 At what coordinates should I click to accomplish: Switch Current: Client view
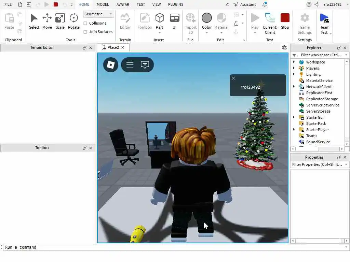click(x=270, y=23)
